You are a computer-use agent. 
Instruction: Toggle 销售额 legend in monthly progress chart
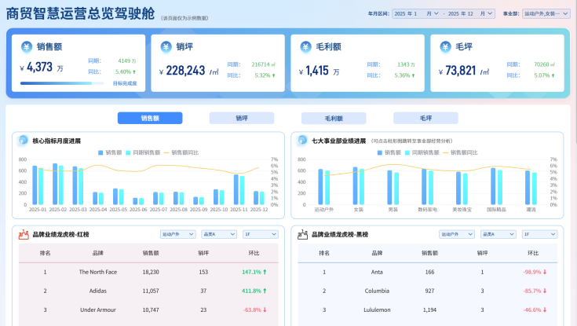(111, 152)
